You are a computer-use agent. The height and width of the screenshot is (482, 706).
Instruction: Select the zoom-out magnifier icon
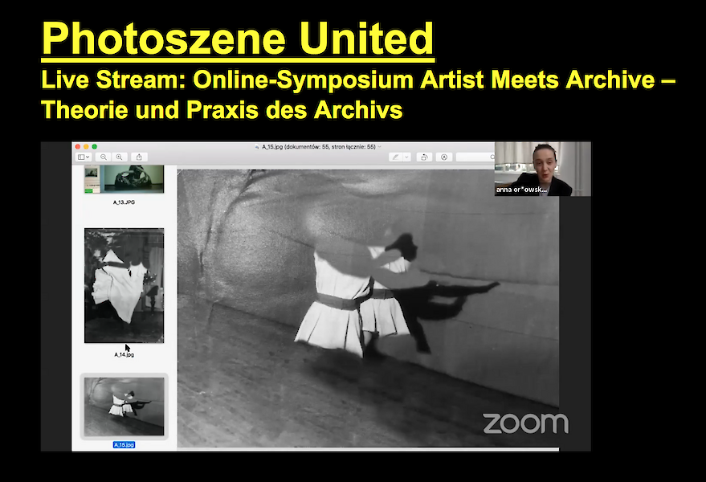click(103, 157)
